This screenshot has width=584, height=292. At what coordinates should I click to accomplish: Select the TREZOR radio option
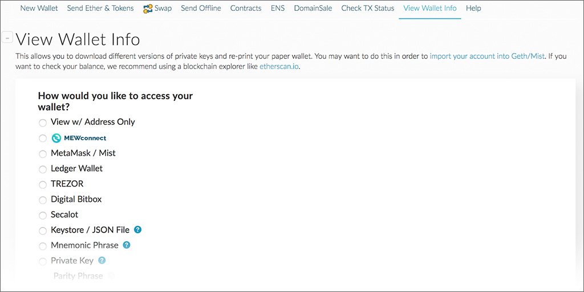pyautogui.click(x=43, y=185)
